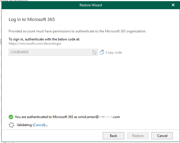Click the greyed-out Restore button
The image size is (180, 143).
click(x=138, y=136)
